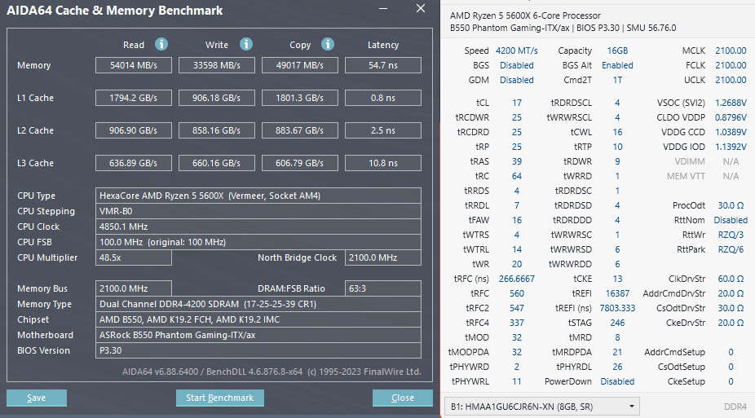Select L3 Cache Copy value 606.79 GB/s
The image size is (755, 418).
300,164
